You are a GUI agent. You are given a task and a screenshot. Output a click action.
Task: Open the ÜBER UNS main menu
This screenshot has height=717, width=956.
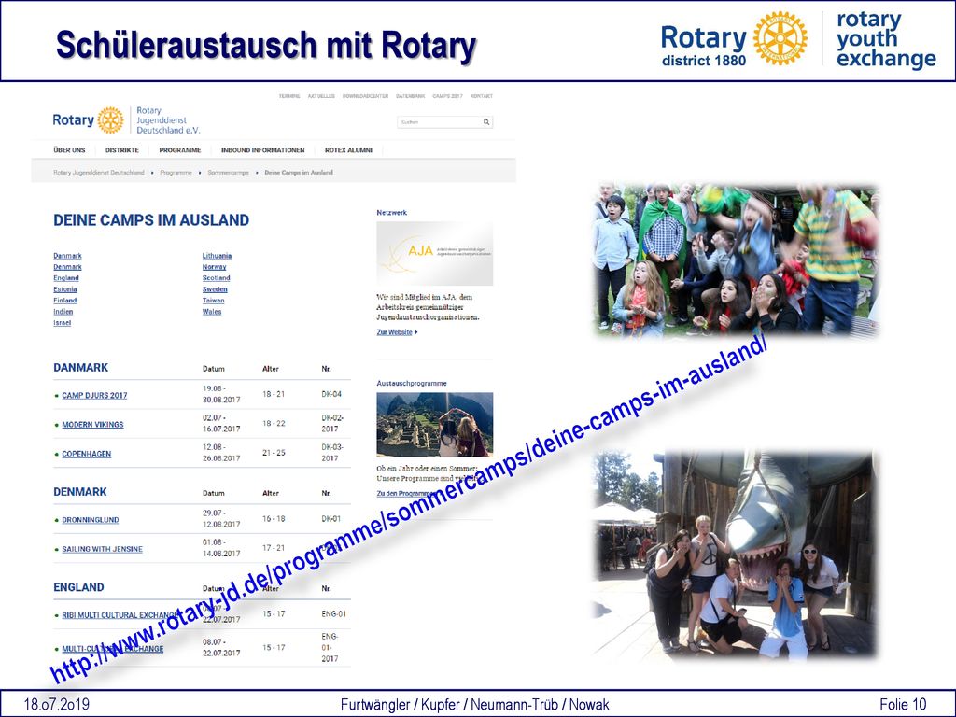[69, 150]
